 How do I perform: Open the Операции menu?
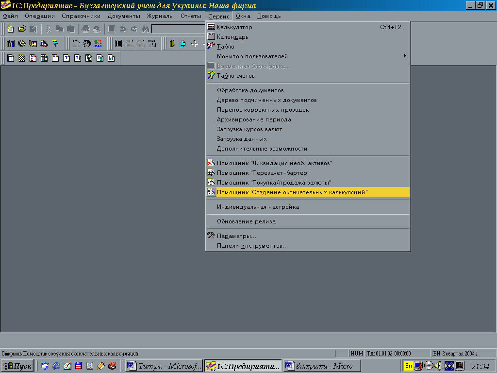tap(40, 16)
